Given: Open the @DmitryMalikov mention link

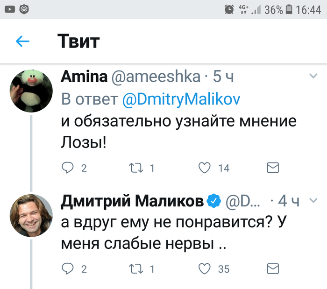Looking at the screenshot, I should [182, 100].
